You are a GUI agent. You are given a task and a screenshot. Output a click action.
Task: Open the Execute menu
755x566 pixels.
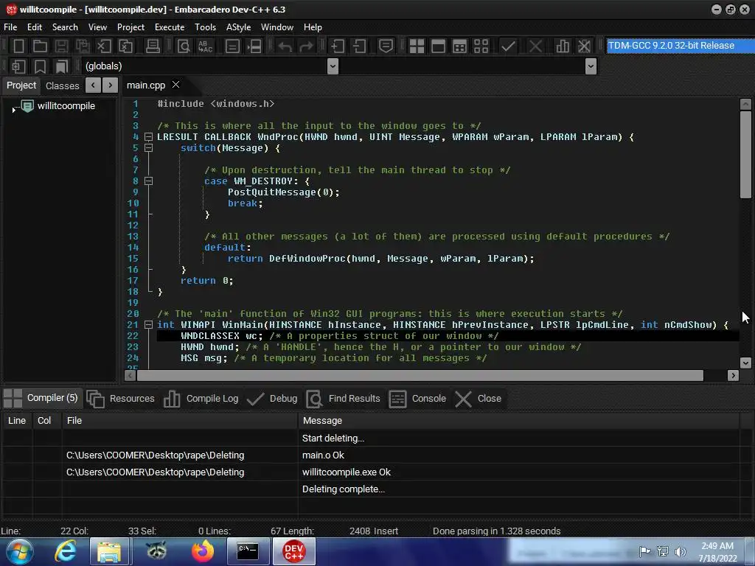tap(170, 27)
